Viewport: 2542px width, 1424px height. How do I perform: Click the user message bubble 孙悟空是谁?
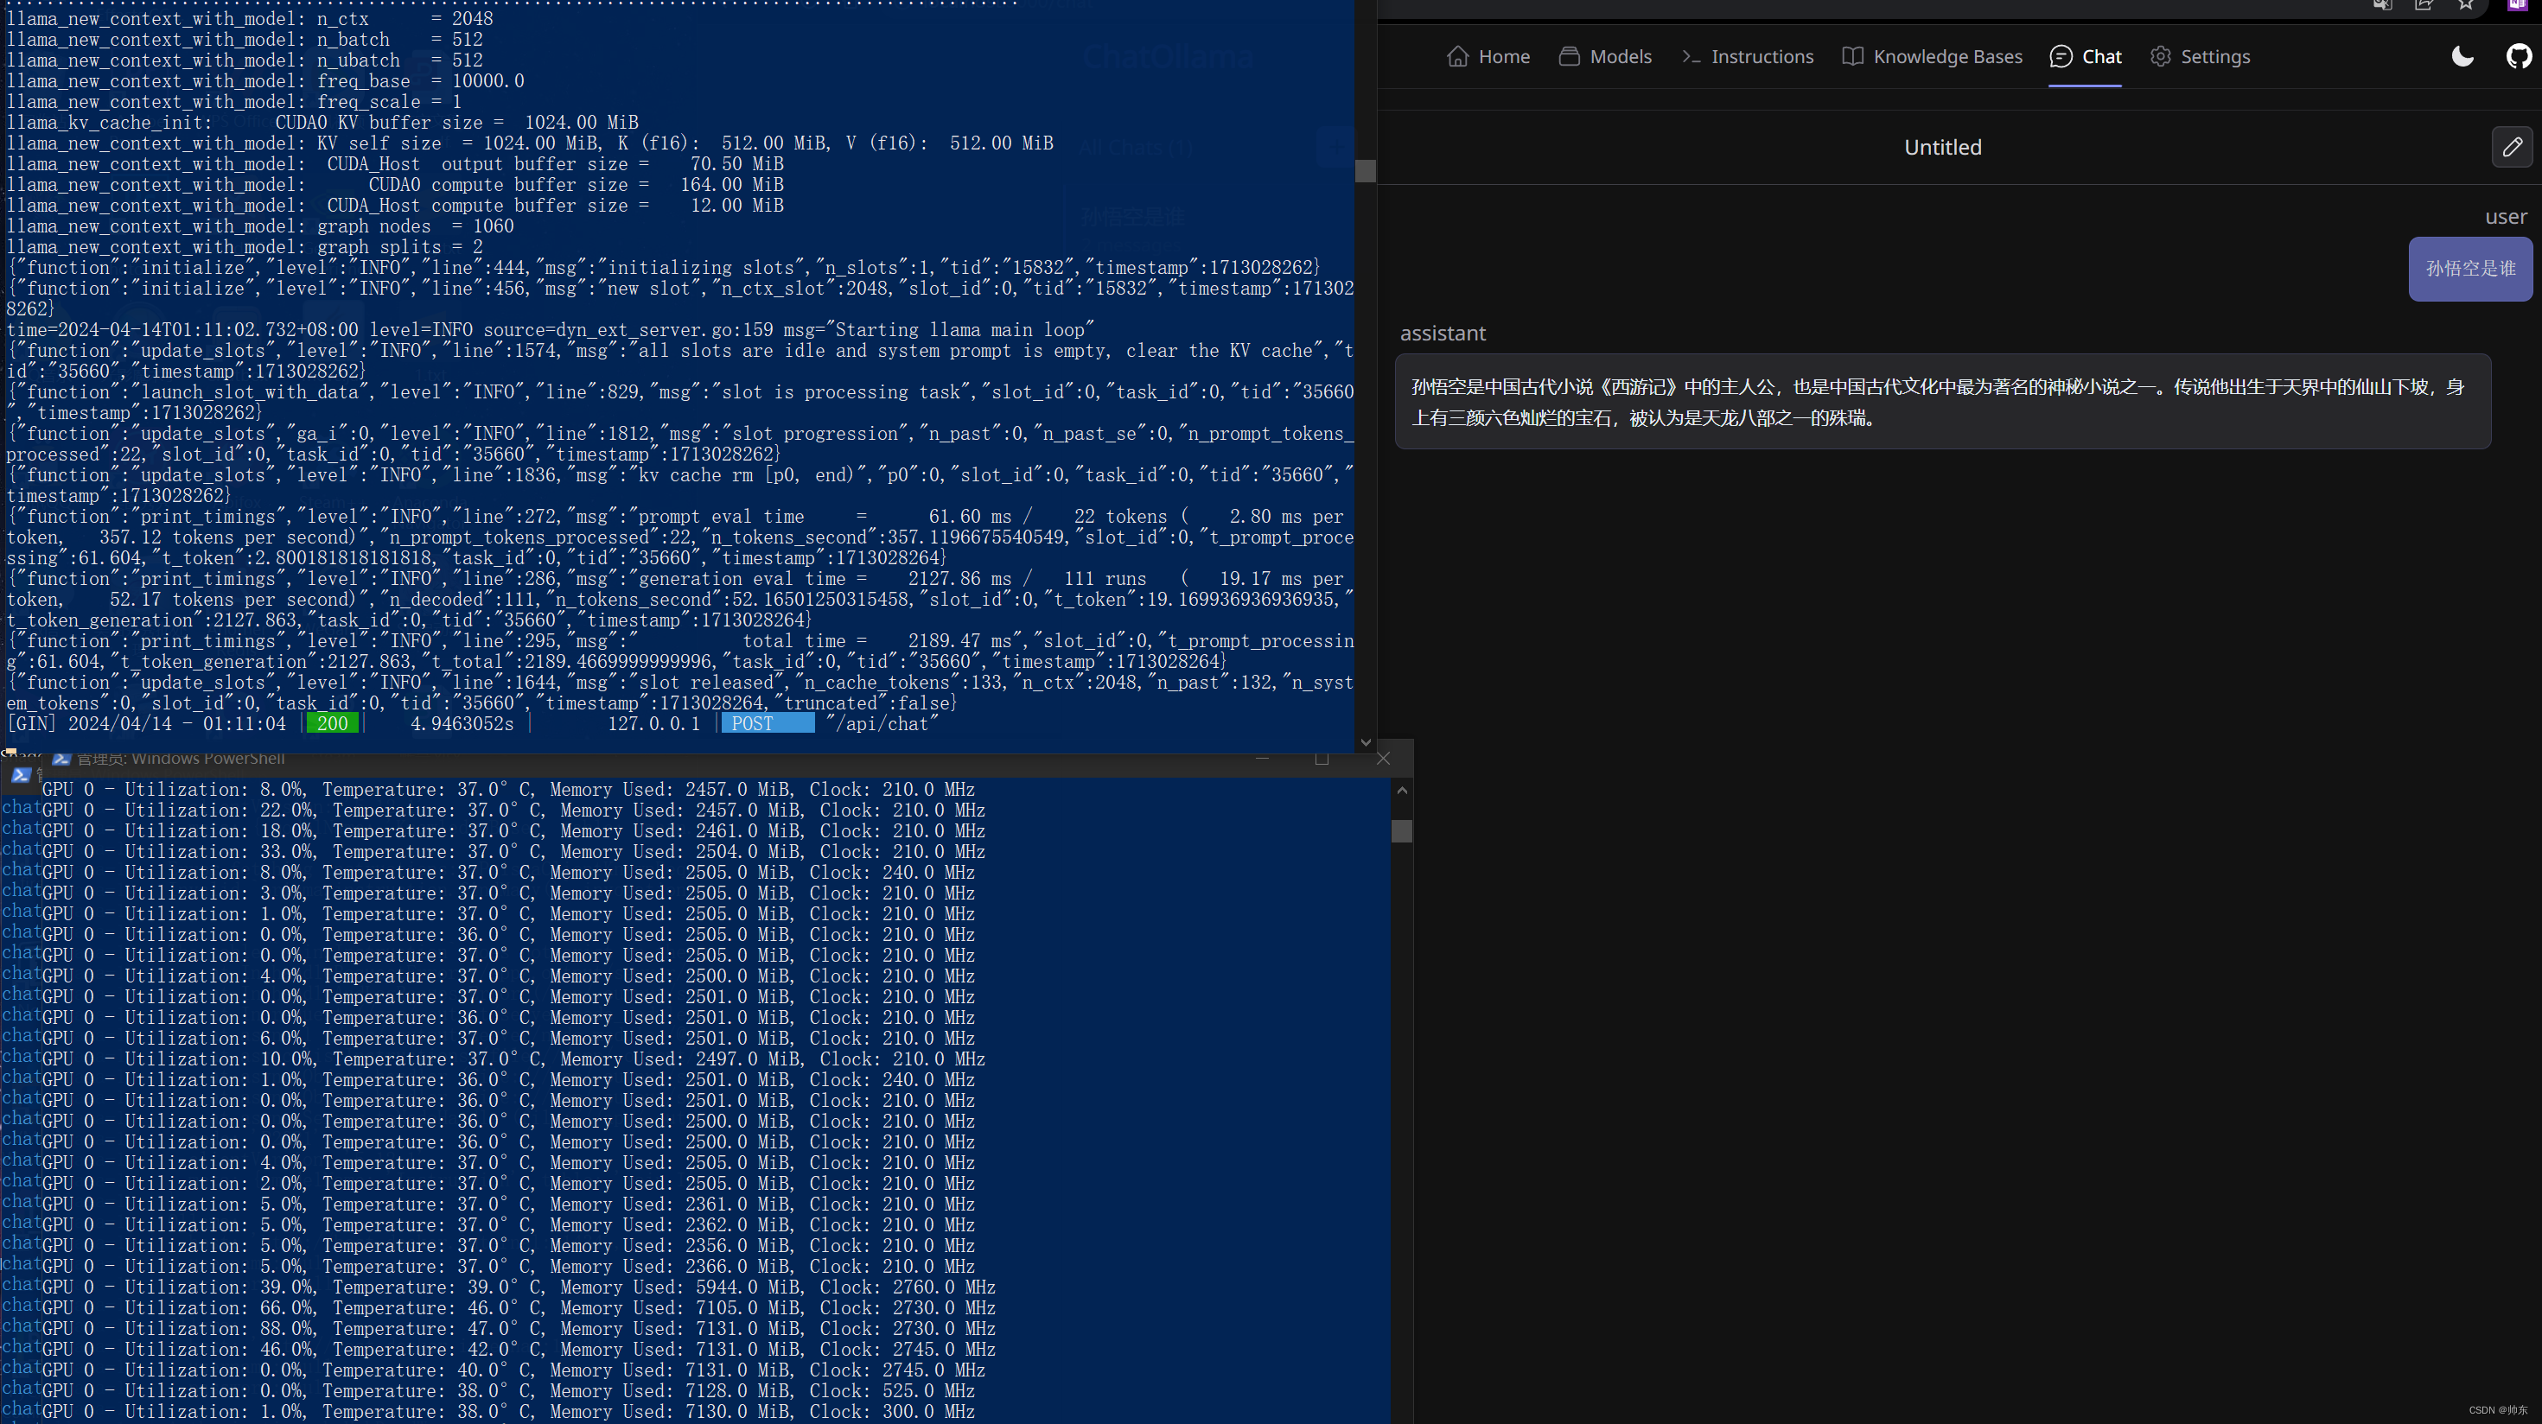click(2470, 269)
